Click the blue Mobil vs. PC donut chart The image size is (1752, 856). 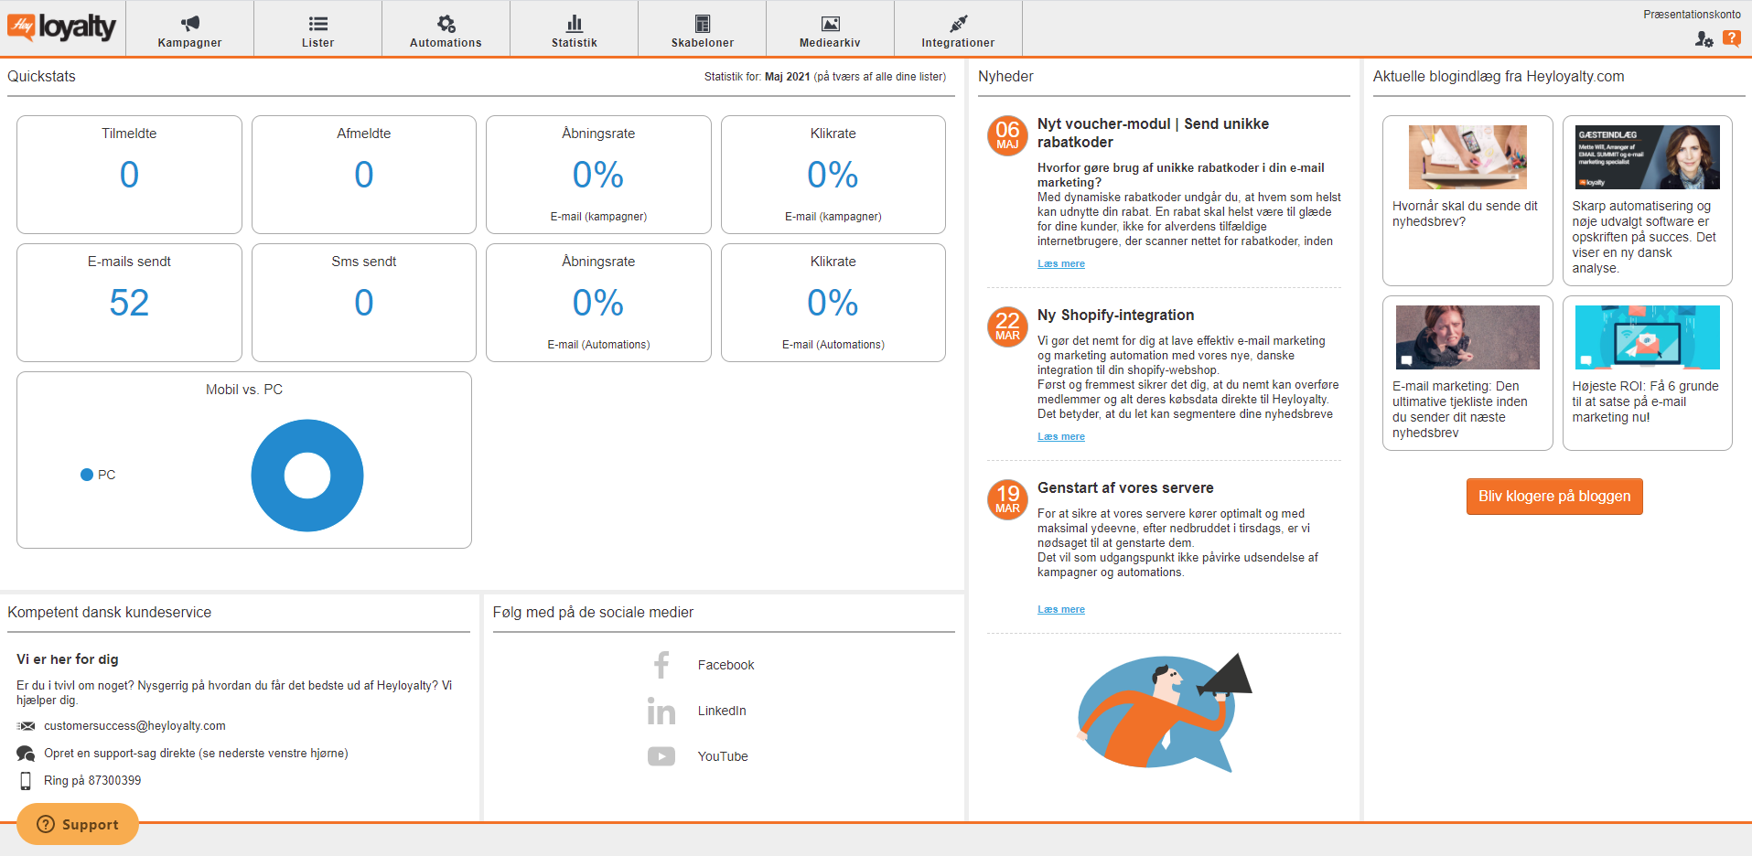[x=307, y=476]
